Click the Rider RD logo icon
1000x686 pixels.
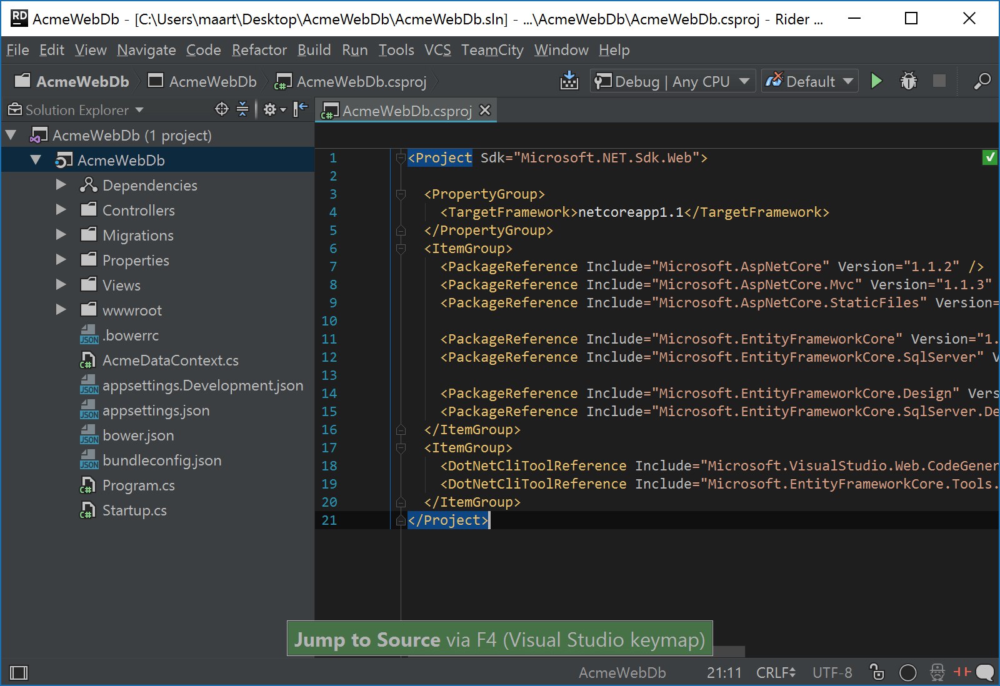pos(19,17)
